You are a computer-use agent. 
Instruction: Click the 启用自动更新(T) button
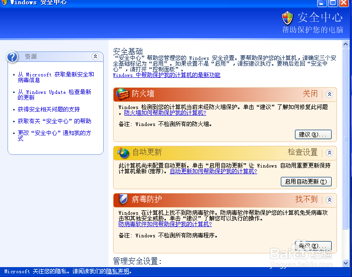[x=306, y=182]
